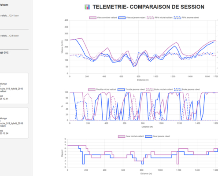
Task: Toggle Vitesse jerome robert legend swatch
Action: coord(122,18)
